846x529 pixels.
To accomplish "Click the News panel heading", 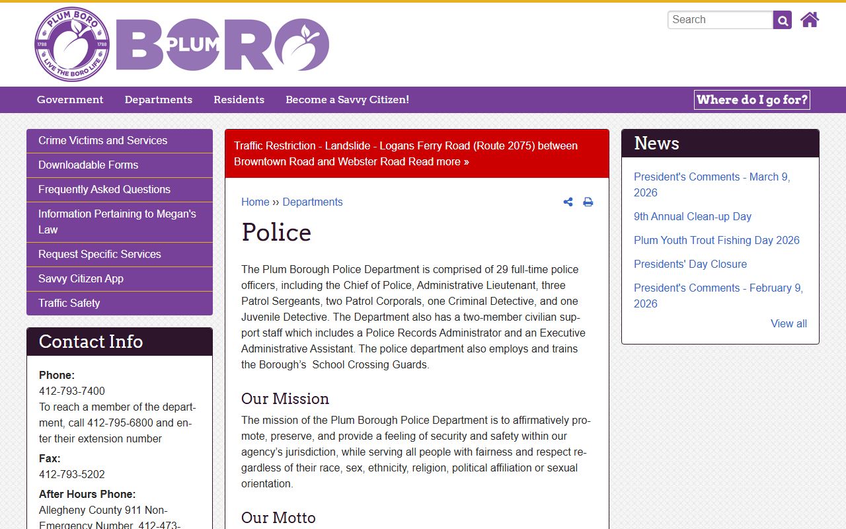I will 656,143.
